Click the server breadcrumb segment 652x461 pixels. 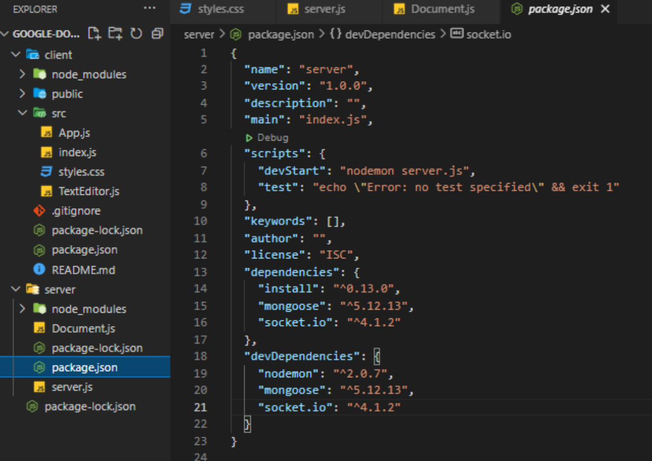tap(199, 35)
